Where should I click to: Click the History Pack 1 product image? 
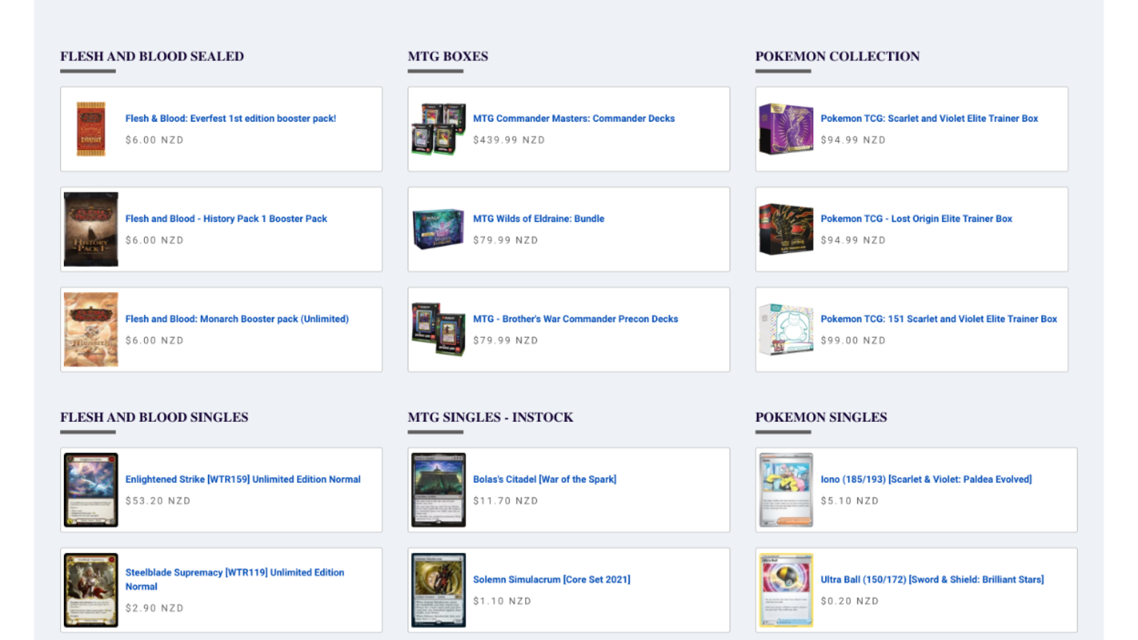click(x=91, y=229)
